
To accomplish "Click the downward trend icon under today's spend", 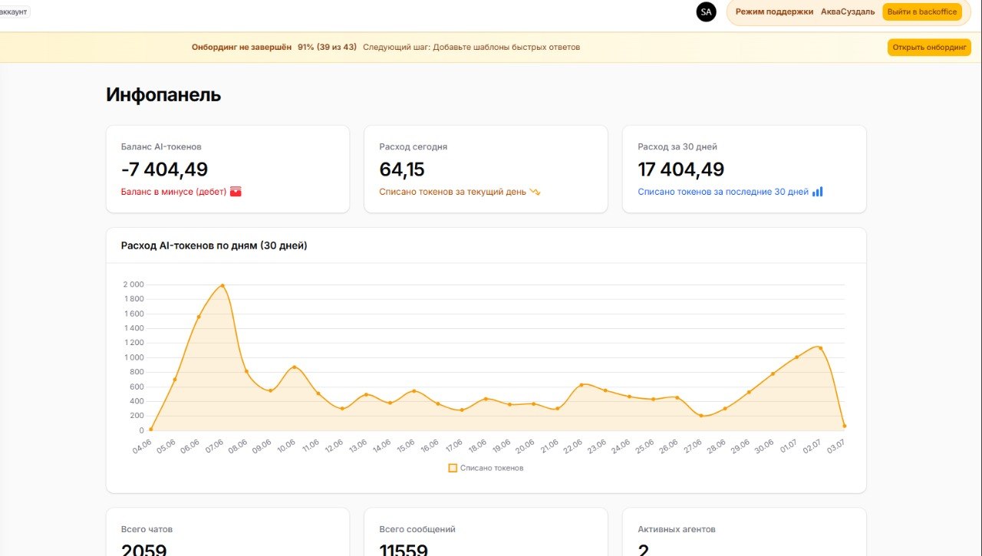I will point(535,192).
